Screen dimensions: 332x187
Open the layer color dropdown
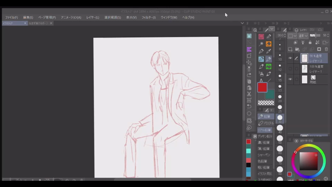coord(293,36)
